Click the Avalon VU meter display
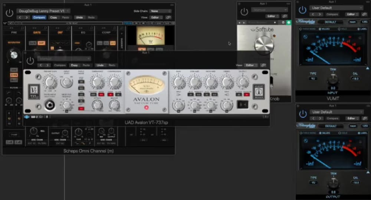 (146, 85)
